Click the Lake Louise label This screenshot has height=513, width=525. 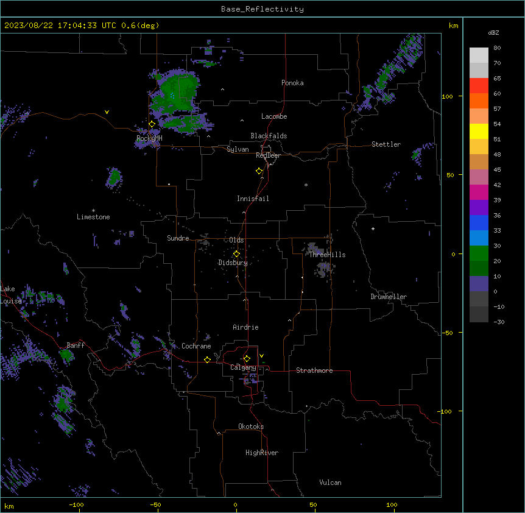10,295
